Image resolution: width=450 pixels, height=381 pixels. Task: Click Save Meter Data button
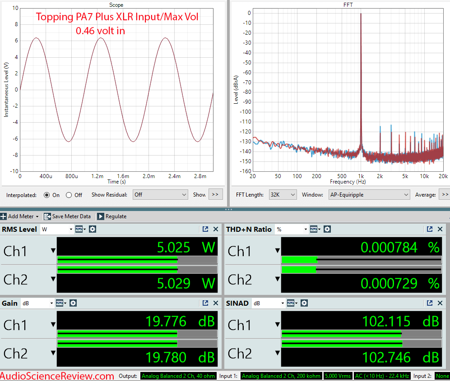pos(67,216)
